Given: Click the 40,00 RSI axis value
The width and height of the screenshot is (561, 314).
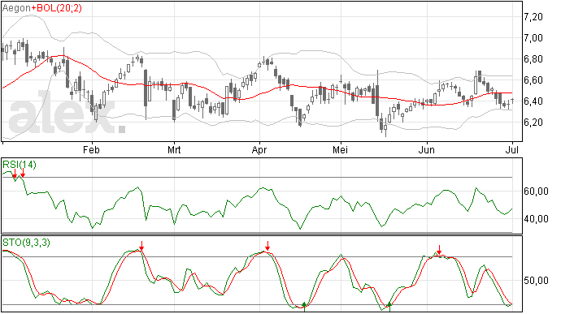Looking at the screenshot, I should tap(536, 218).
